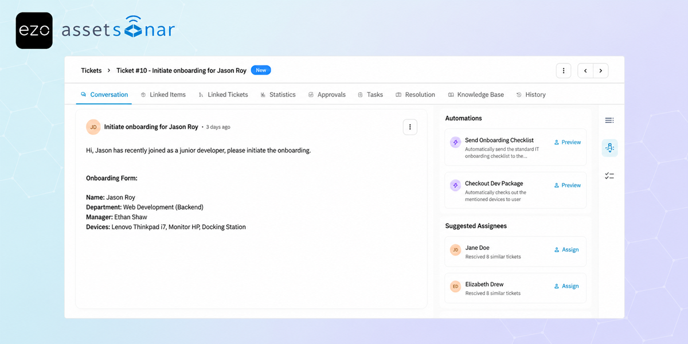Click the ticket title in the breadcrumb

point(181,71)
